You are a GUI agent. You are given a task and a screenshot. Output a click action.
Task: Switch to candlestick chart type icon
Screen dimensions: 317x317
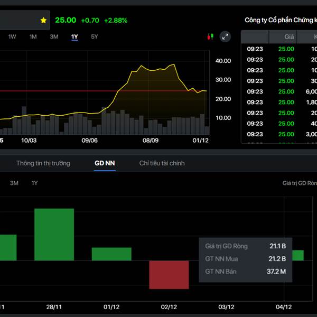click(x=210, y=36)
